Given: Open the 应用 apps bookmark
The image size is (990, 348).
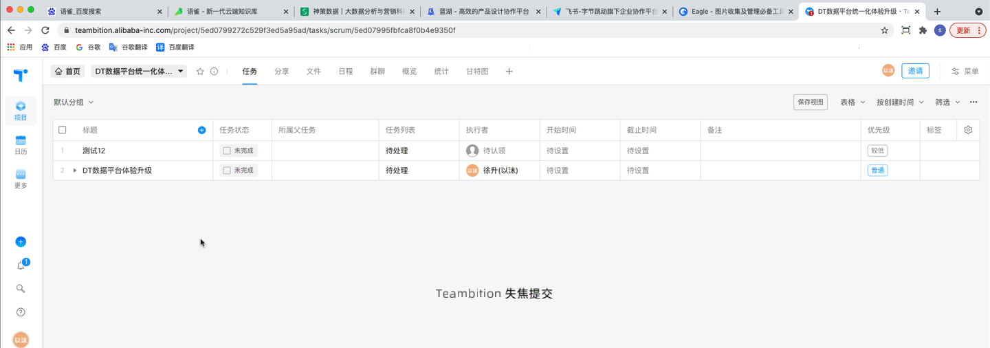Looking at the screenshot, I should [x=20, y=47].
